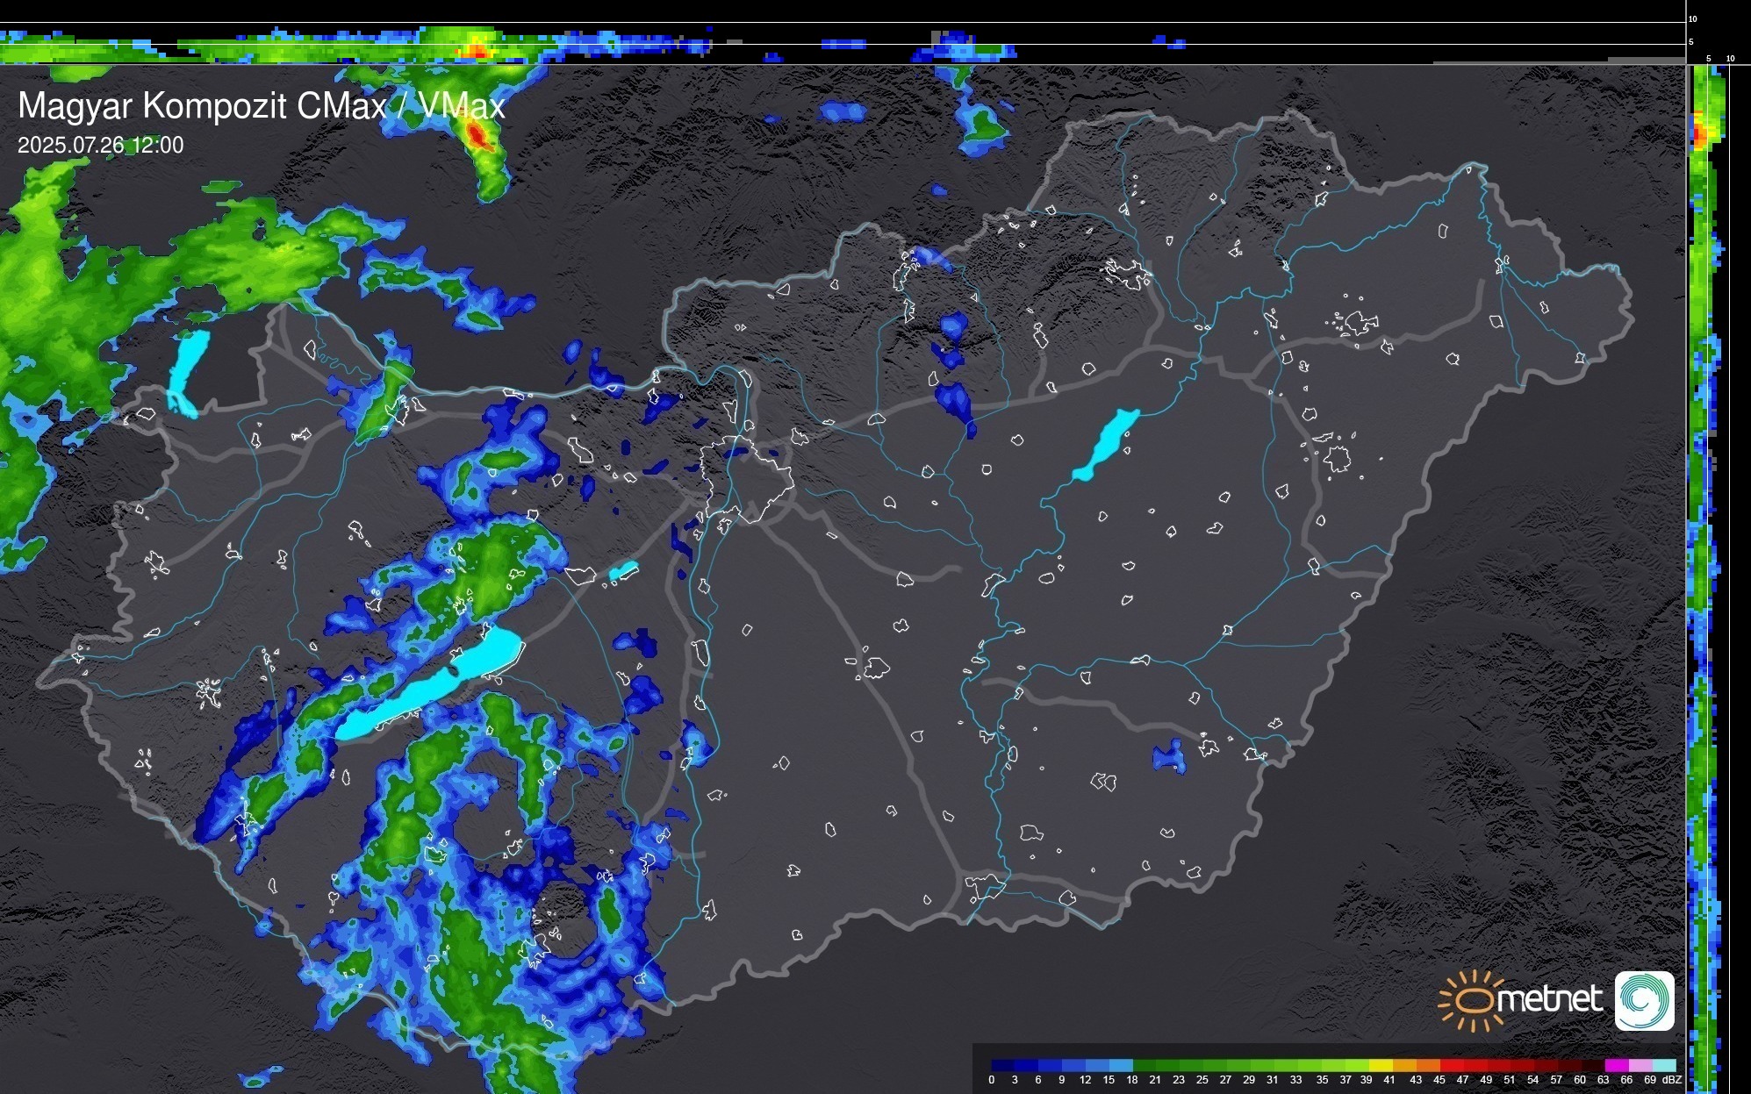Click the small cyan lake northeast of Balaton
This screenshot has height=1094, width=1751.
click(623, 571)
